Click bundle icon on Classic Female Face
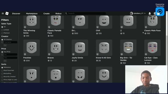This screenshot has width=168, height=94. pos(49,27)
